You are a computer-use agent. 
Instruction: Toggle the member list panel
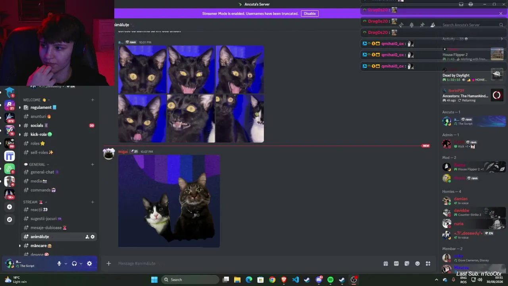pos(433,25)
